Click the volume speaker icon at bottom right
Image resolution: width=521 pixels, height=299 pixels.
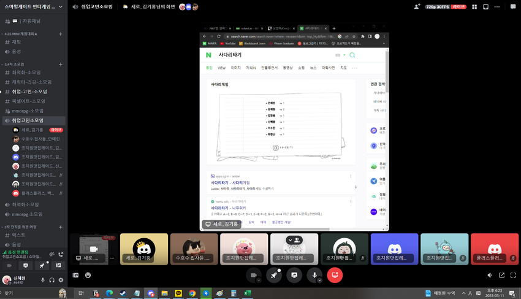point(490,275)
